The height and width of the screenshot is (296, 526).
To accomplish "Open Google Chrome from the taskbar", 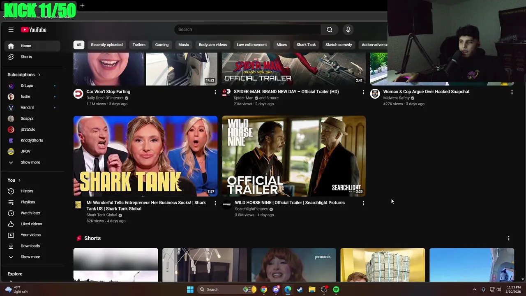I will point(263,289).
